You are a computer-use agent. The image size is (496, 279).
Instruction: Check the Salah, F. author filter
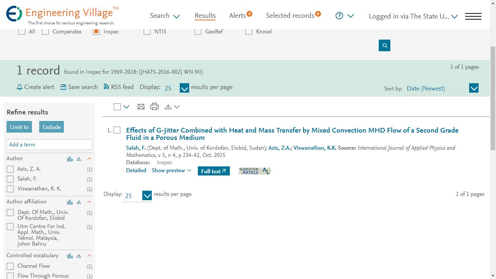tap(10, 179)
